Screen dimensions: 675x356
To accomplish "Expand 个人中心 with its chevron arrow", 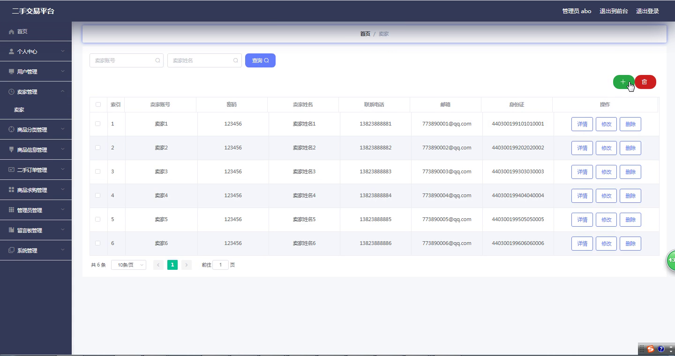I will (x=63, y=51).
